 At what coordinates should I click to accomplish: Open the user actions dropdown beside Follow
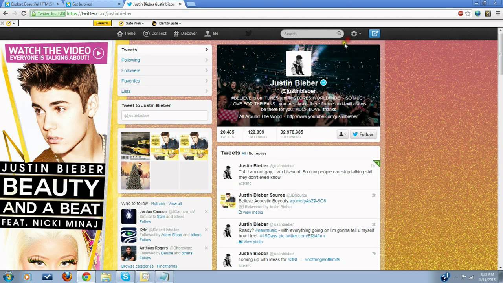pos(342,134)
